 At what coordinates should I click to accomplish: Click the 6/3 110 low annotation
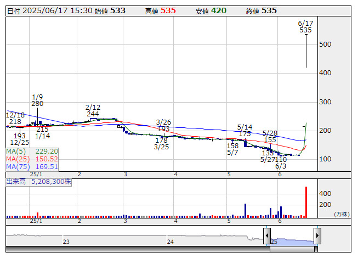[x=281, y=162]
